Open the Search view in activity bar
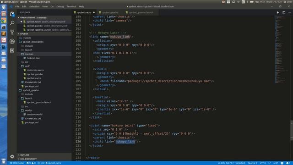 coord(12,23)
